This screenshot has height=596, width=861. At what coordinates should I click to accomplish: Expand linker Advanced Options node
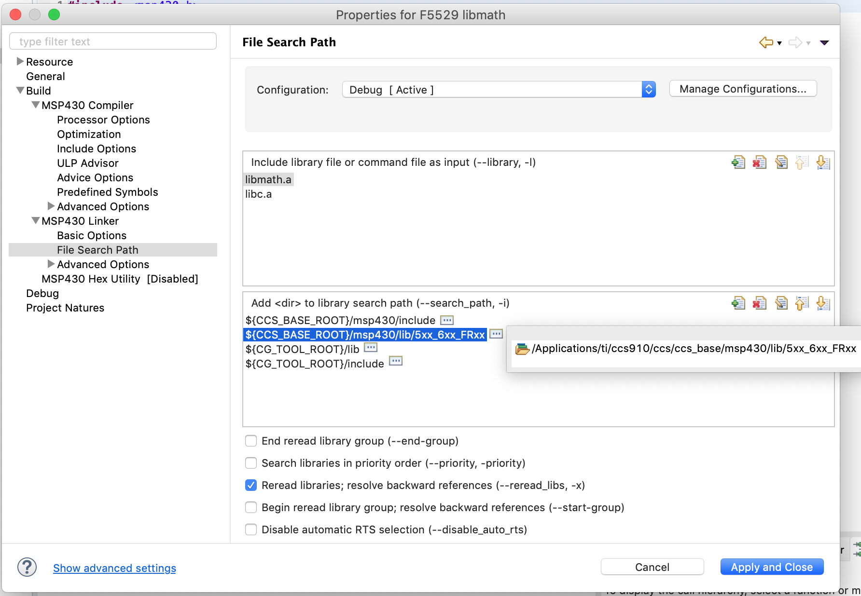tap(51, 264)
